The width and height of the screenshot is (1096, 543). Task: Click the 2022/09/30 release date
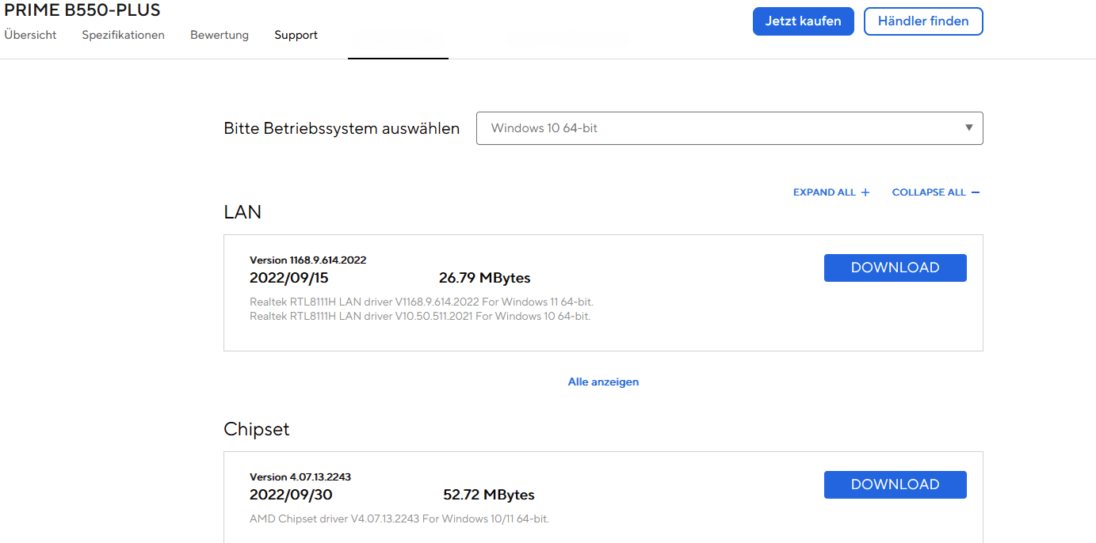point(291,495)
